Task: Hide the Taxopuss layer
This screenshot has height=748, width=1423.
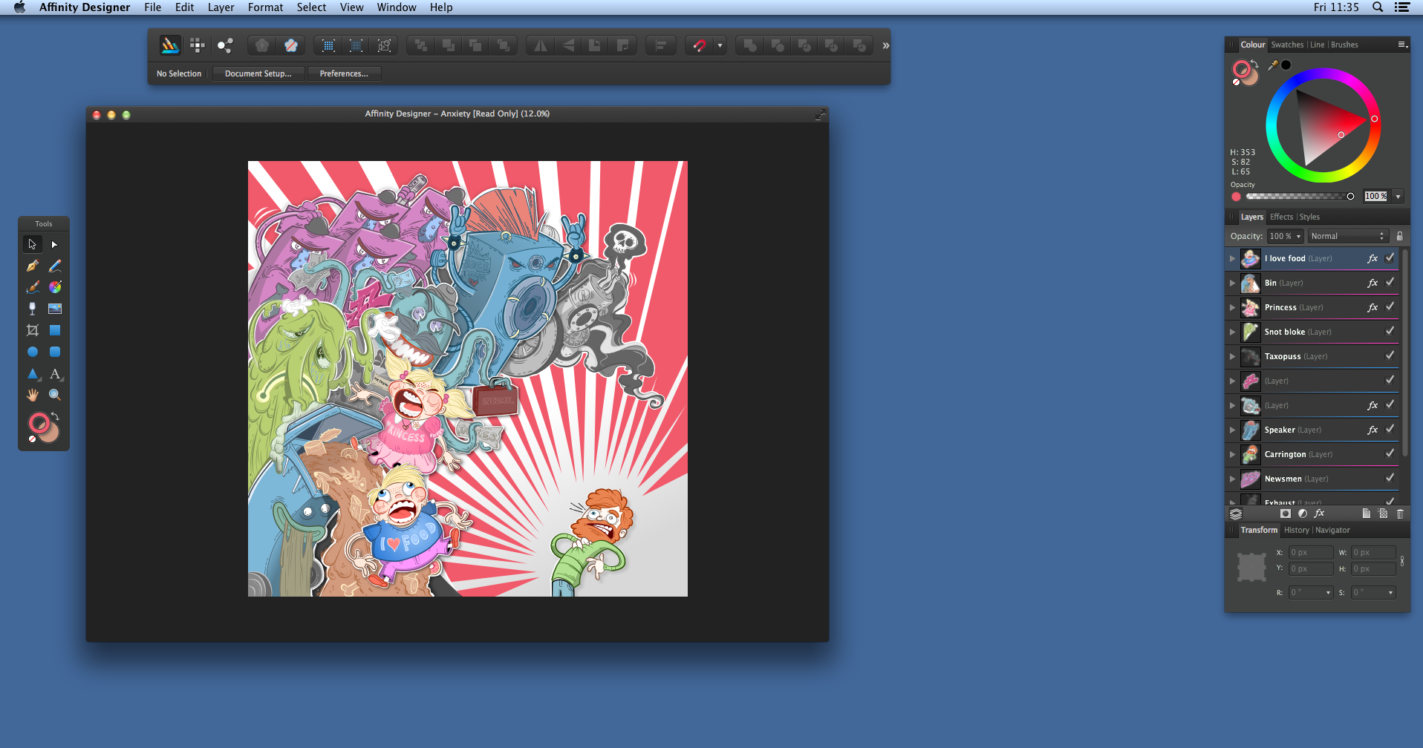Action: [x=1390, y=356]
